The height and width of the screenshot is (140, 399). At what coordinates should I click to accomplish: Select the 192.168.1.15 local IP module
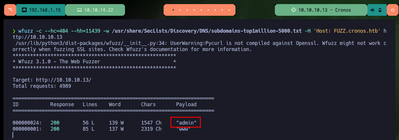(x=41, y=10)
